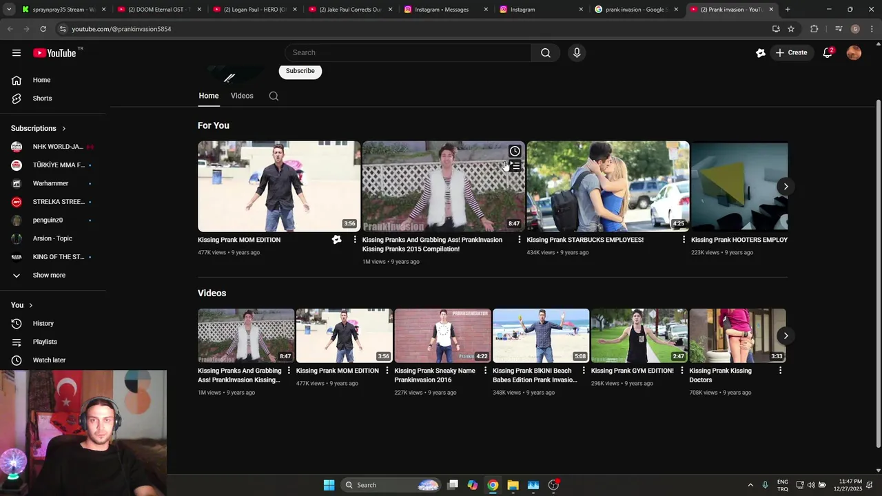The image size is (882, 496).
Task: Open the YouTube guide hamburger menu
Action: tap(17, 52)
